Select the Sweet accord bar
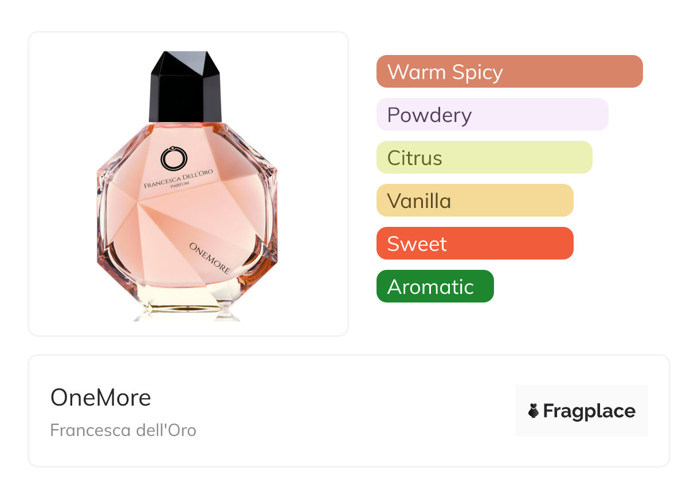This screenshot has width=698, height=495. pyautogui.click(x=475, y=243)
